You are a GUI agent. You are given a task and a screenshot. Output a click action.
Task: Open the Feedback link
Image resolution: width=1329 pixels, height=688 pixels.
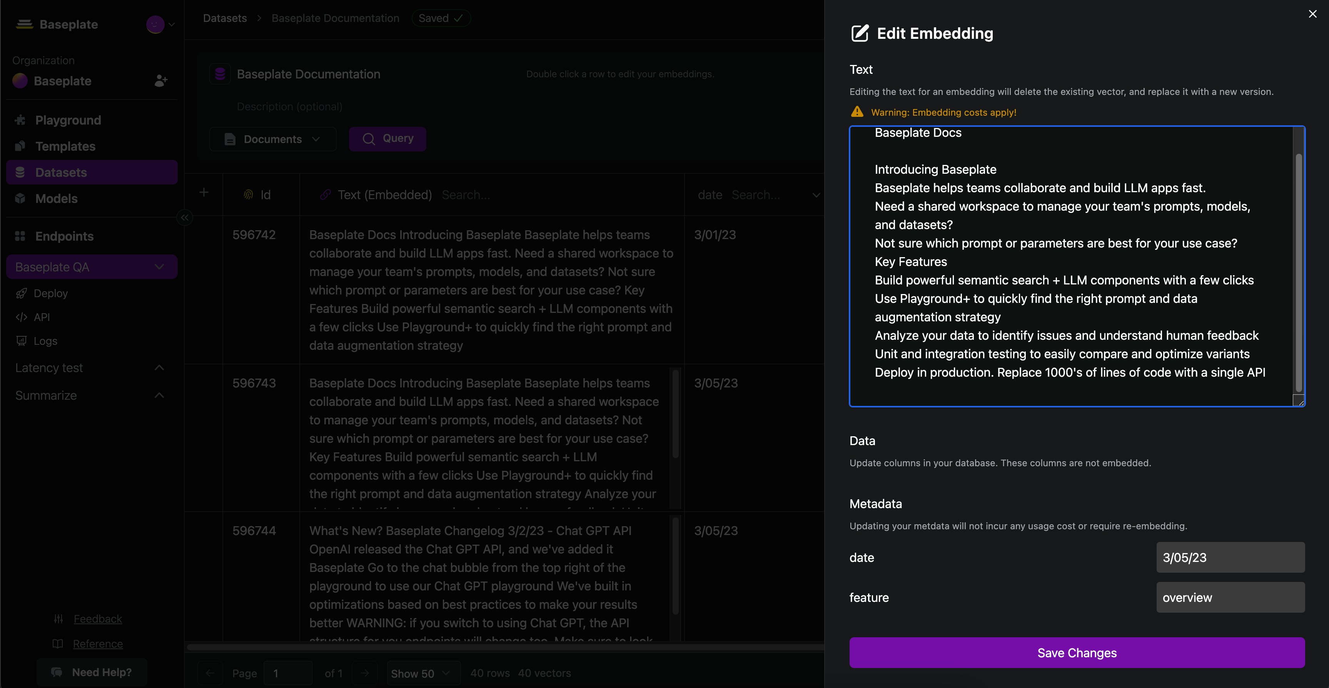(97, 618)
